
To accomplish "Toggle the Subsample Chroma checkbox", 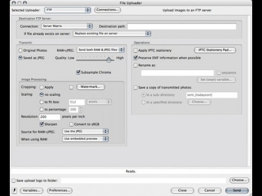I will (78, 72).
